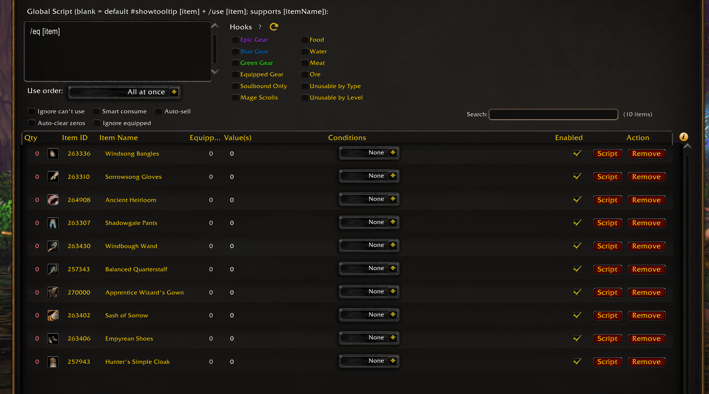
Task: Toggle Soulbound Only checkbox
Action: (235, 86)
